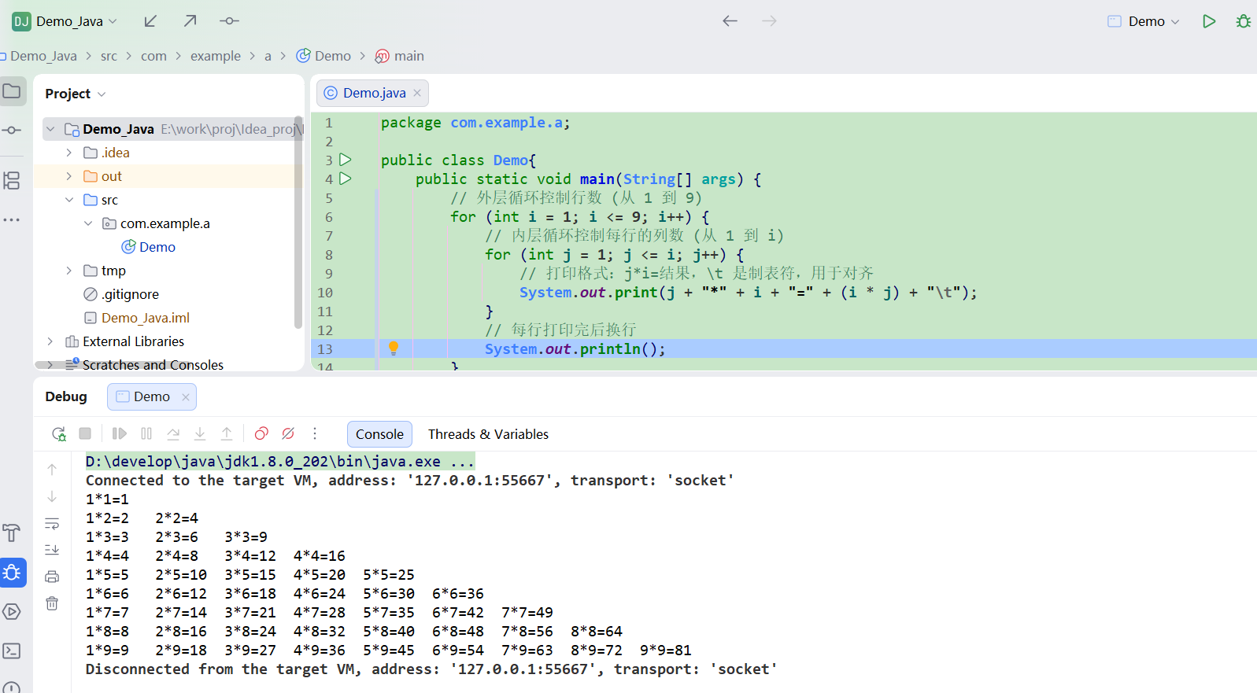Expand the tmp folder
Viewport: 1257px width, 693px height.
pyautogui.click(x=69, y=271)
